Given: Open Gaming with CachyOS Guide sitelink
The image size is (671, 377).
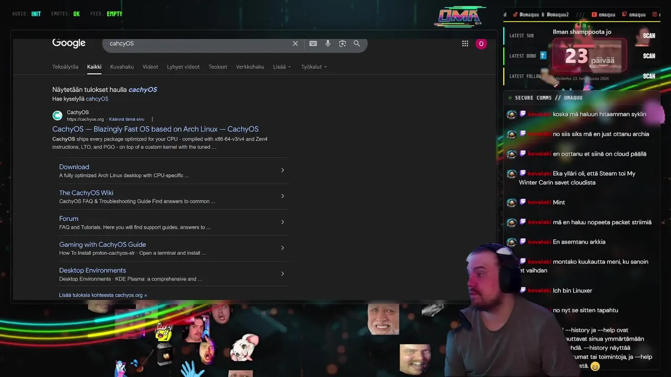Looking at the screenshot, I should tap(103, 245).
